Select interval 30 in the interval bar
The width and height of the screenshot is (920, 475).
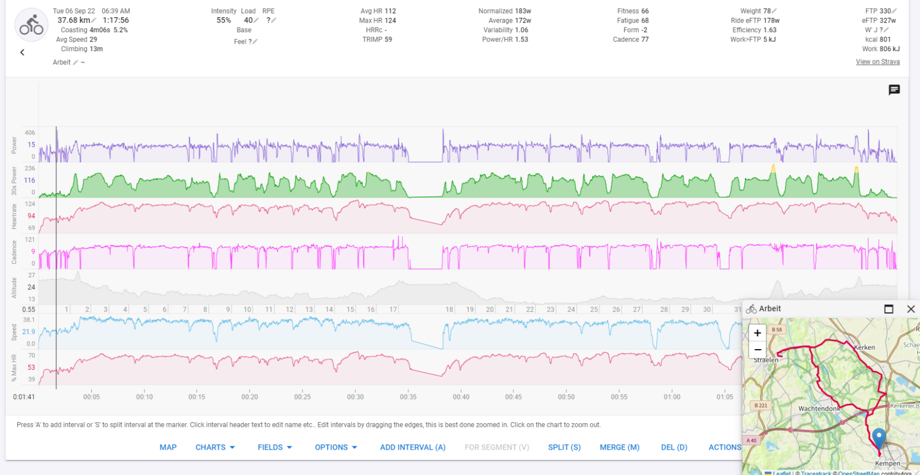[x=707, y=309]
